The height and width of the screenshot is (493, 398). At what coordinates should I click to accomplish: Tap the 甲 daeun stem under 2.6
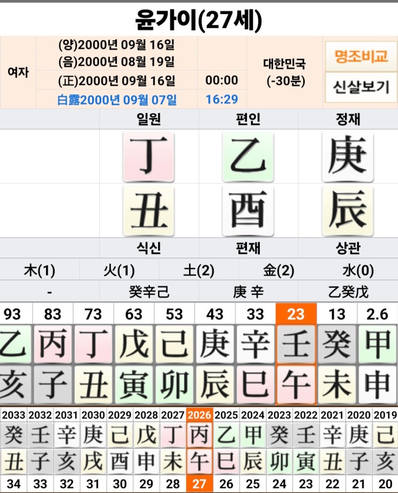coord(377,344)
